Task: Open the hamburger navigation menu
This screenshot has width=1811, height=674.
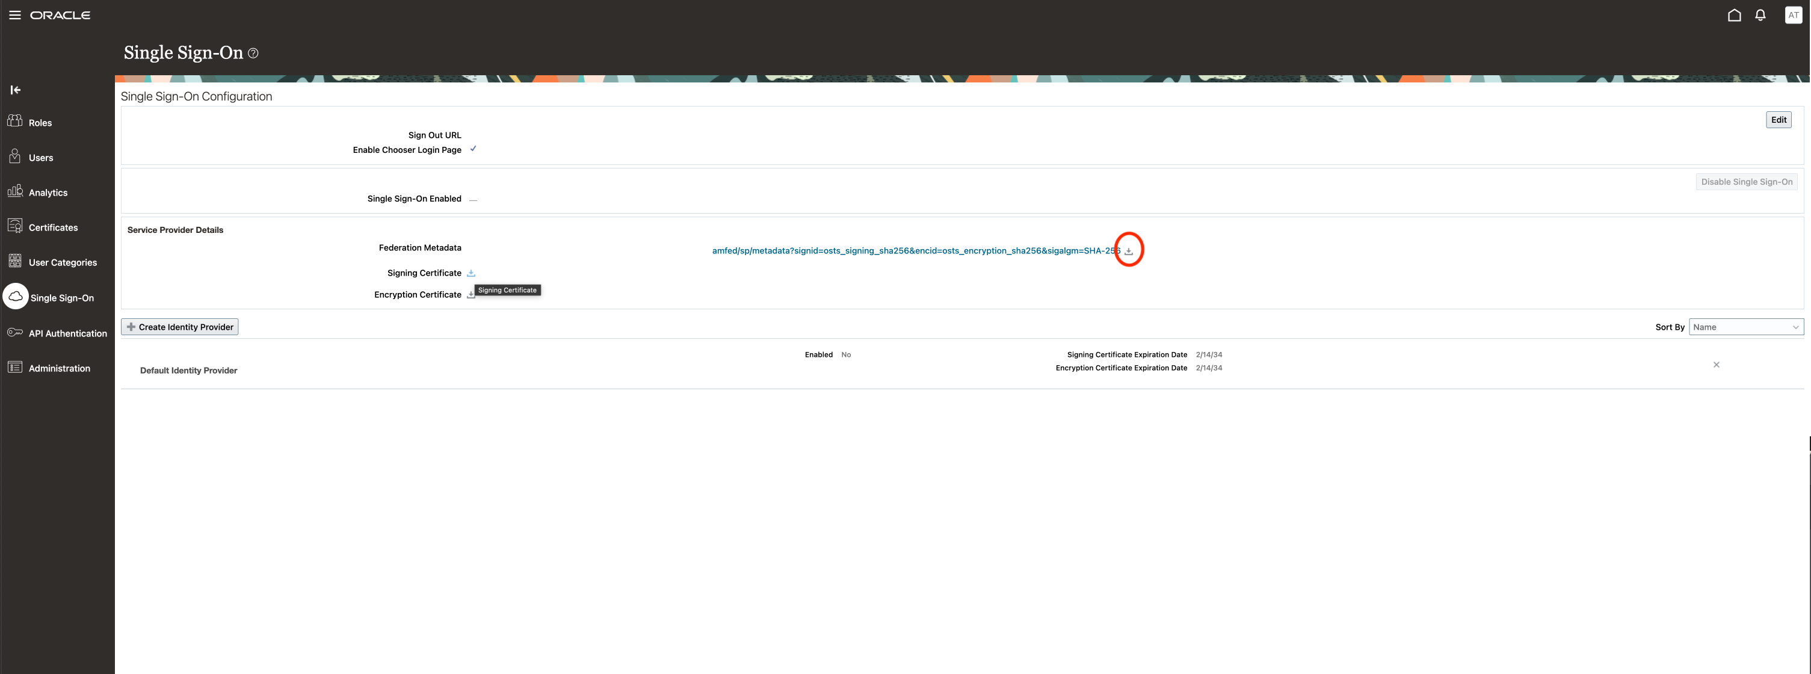Action: pos(15,15)
